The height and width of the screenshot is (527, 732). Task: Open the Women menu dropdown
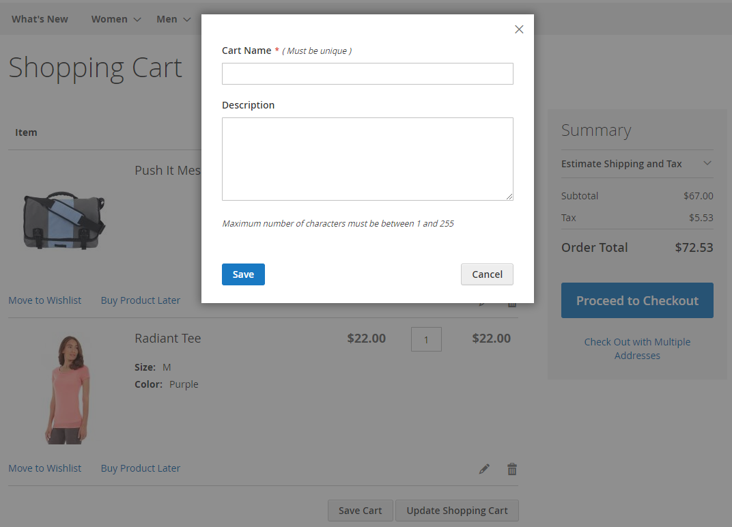[x=116, y=19]
